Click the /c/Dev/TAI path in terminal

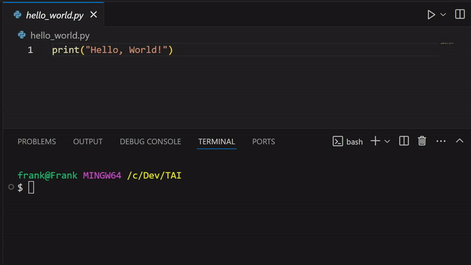coord(154,175)
